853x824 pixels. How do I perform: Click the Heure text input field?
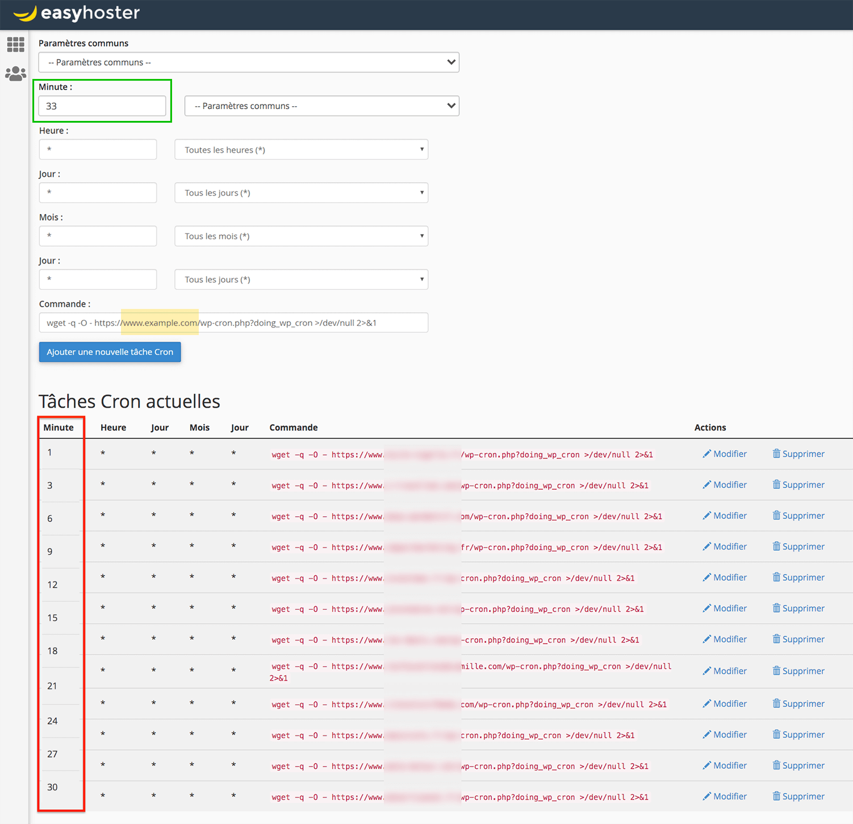click(x=98, y=150)
